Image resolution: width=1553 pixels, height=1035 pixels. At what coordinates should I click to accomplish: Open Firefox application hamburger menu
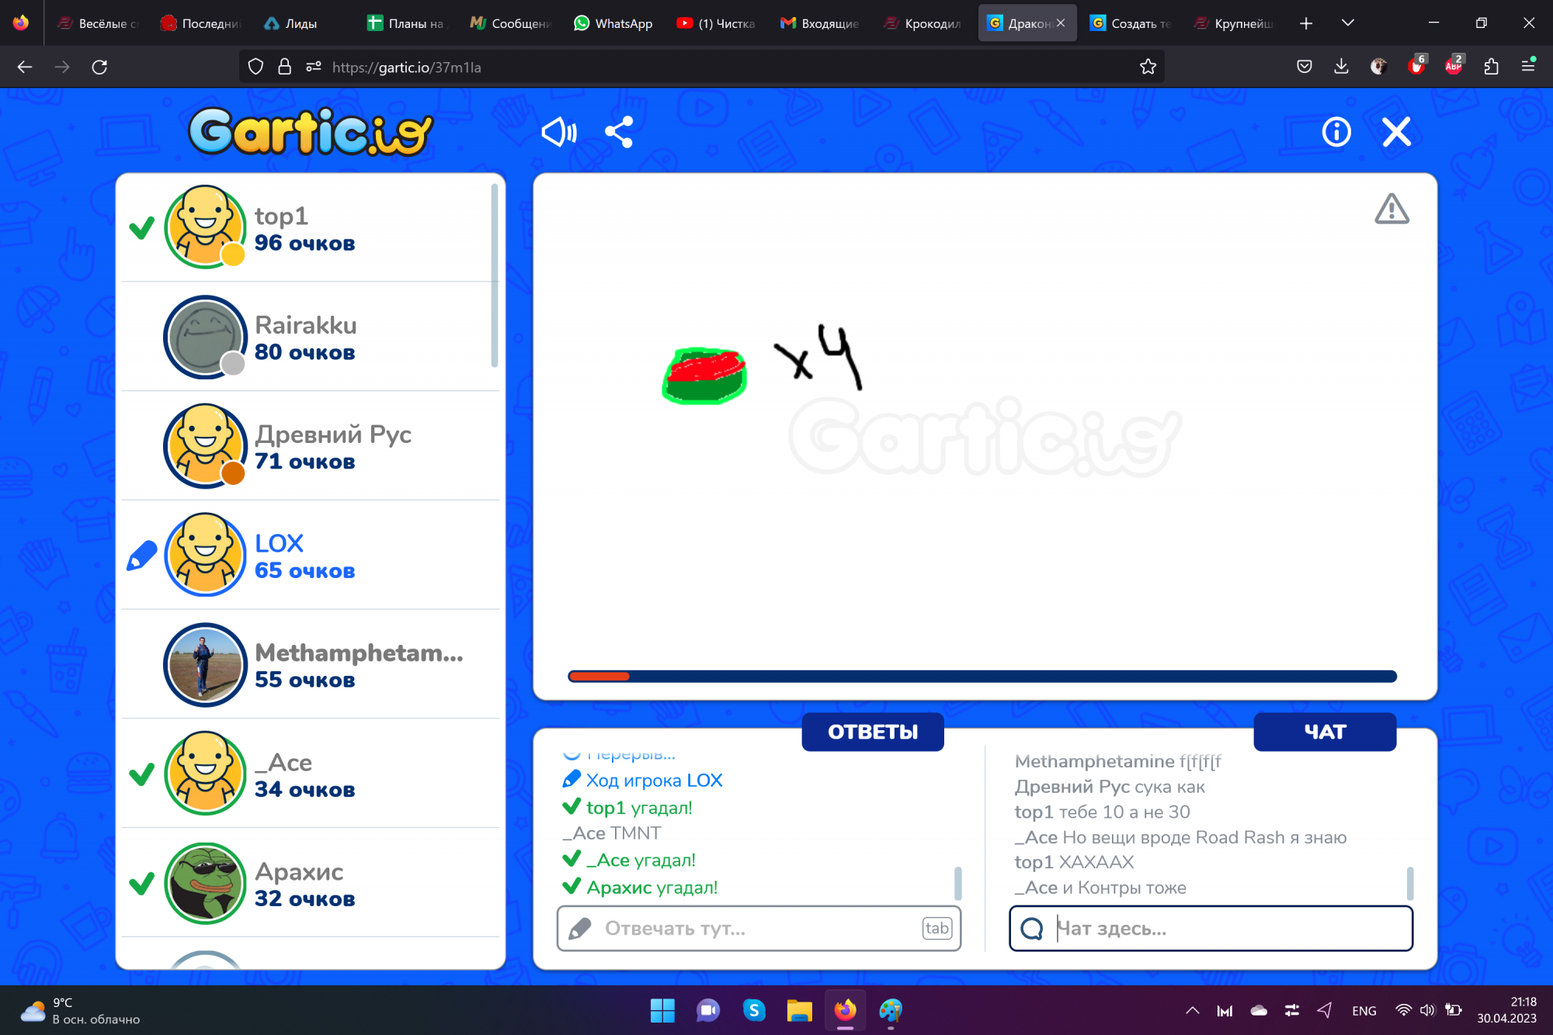pyautogui.click(x=1527, y=67)
